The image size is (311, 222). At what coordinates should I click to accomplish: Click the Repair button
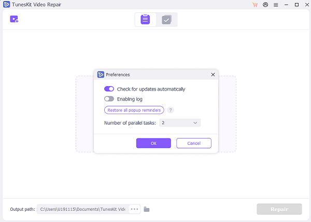[x=279, y=209]
